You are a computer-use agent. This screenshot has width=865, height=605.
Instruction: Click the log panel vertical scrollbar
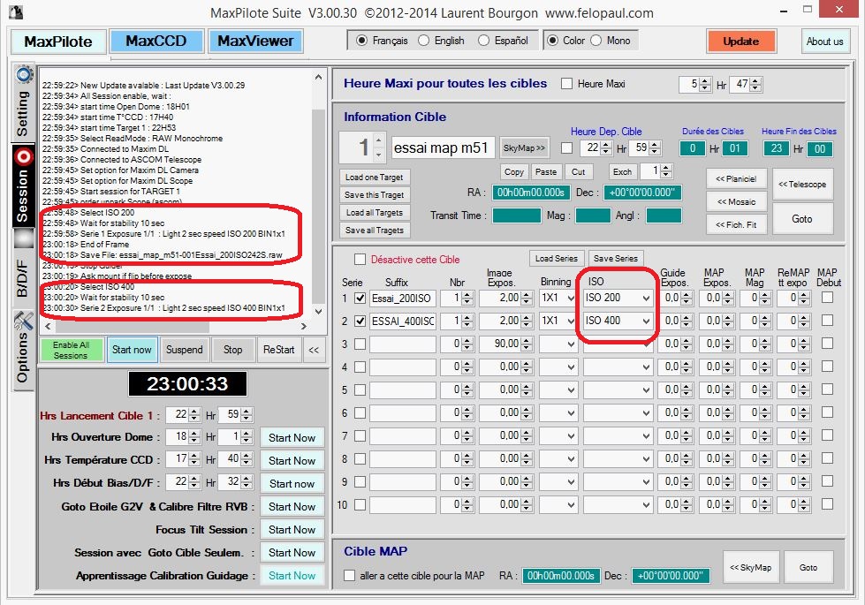[x=318, y=195]
